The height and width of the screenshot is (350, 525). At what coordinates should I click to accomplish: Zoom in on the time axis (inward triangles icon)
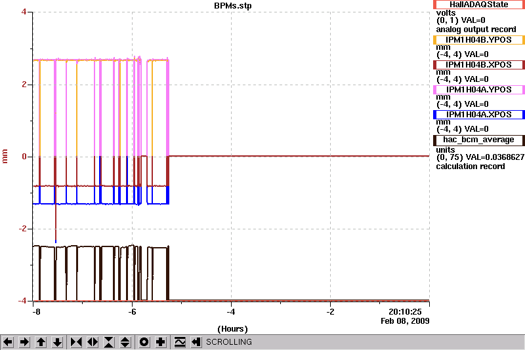tap(76, 342)
